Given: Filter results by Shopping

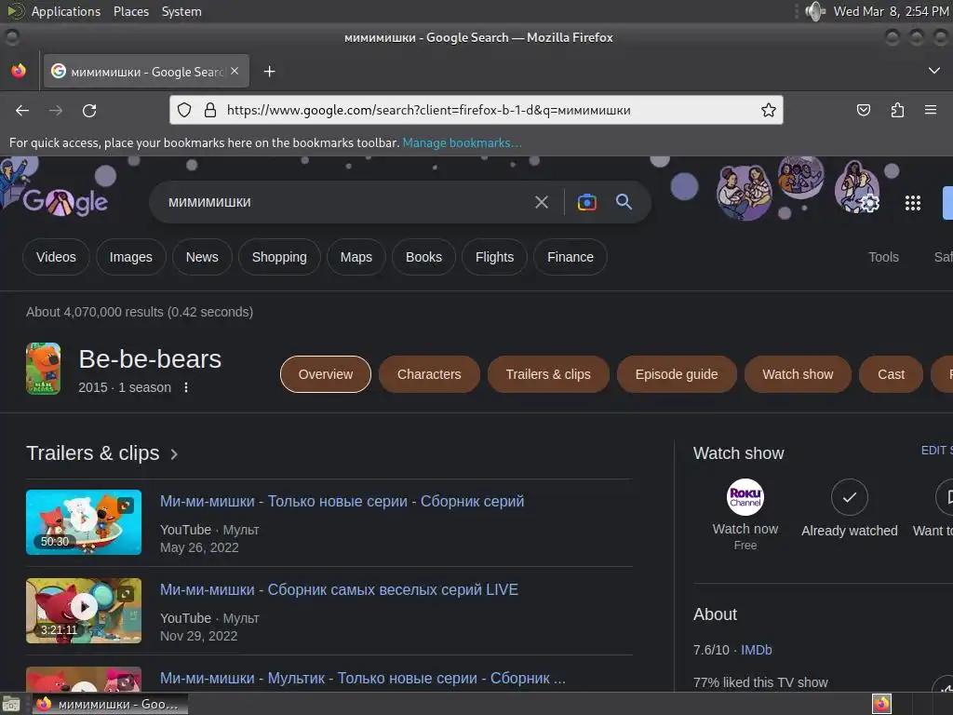Looking at the screenshot, I should [x=279, y=257].
